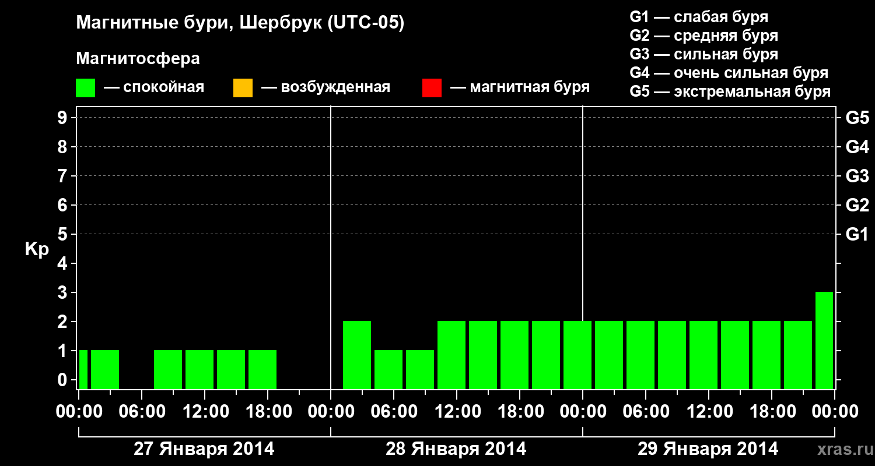Click the first Kp 2 bar on 28 January

[x=357, y=355]
